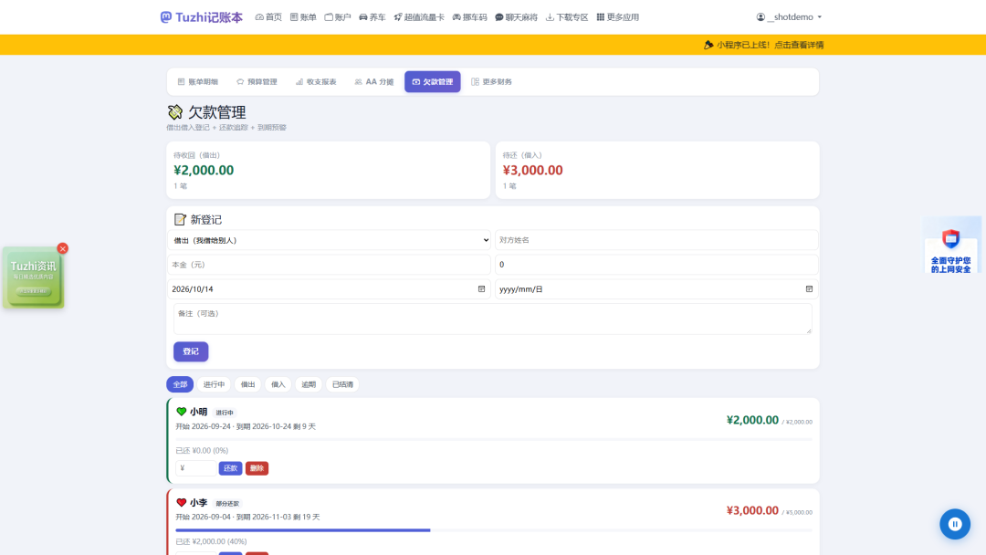Click 删除 button on 小明 record
The width and height of the screenshot is (986, 555).
click(x=257, y=468)
